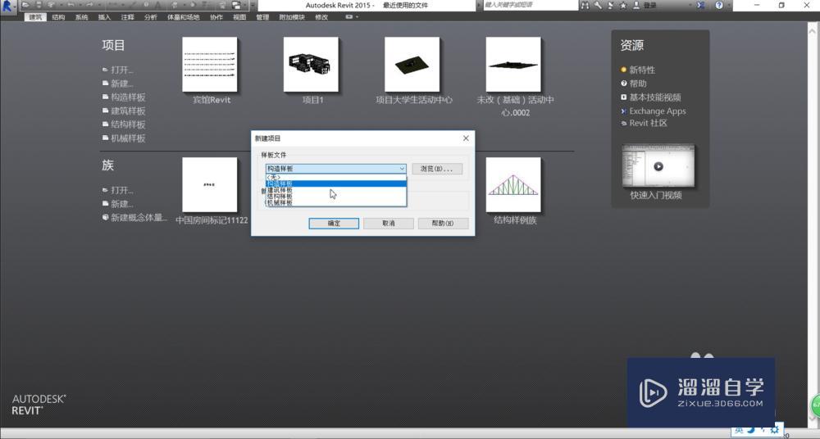Expand the arrow next to the Help icon
Viewport: 820px width, 439px height.
pyautogui.click(x=727, y=5)
